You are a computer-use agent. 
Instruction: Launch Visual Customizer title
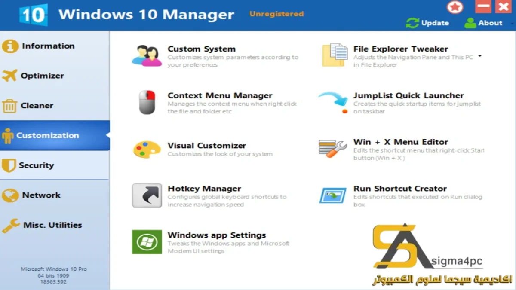(207, 146)
